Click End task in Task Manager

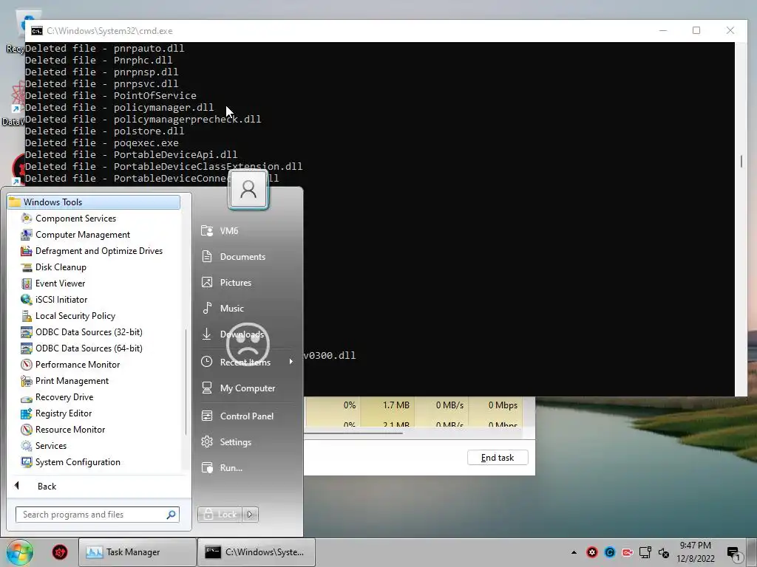[x=498, y=458]
